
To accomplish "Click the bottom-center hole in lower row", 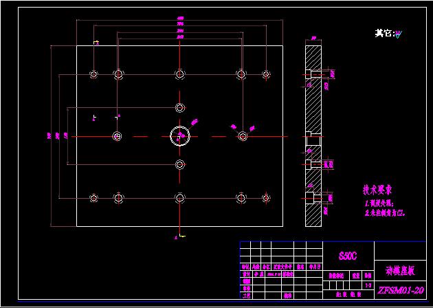I will pyautogui.click(x=180, y=198).
